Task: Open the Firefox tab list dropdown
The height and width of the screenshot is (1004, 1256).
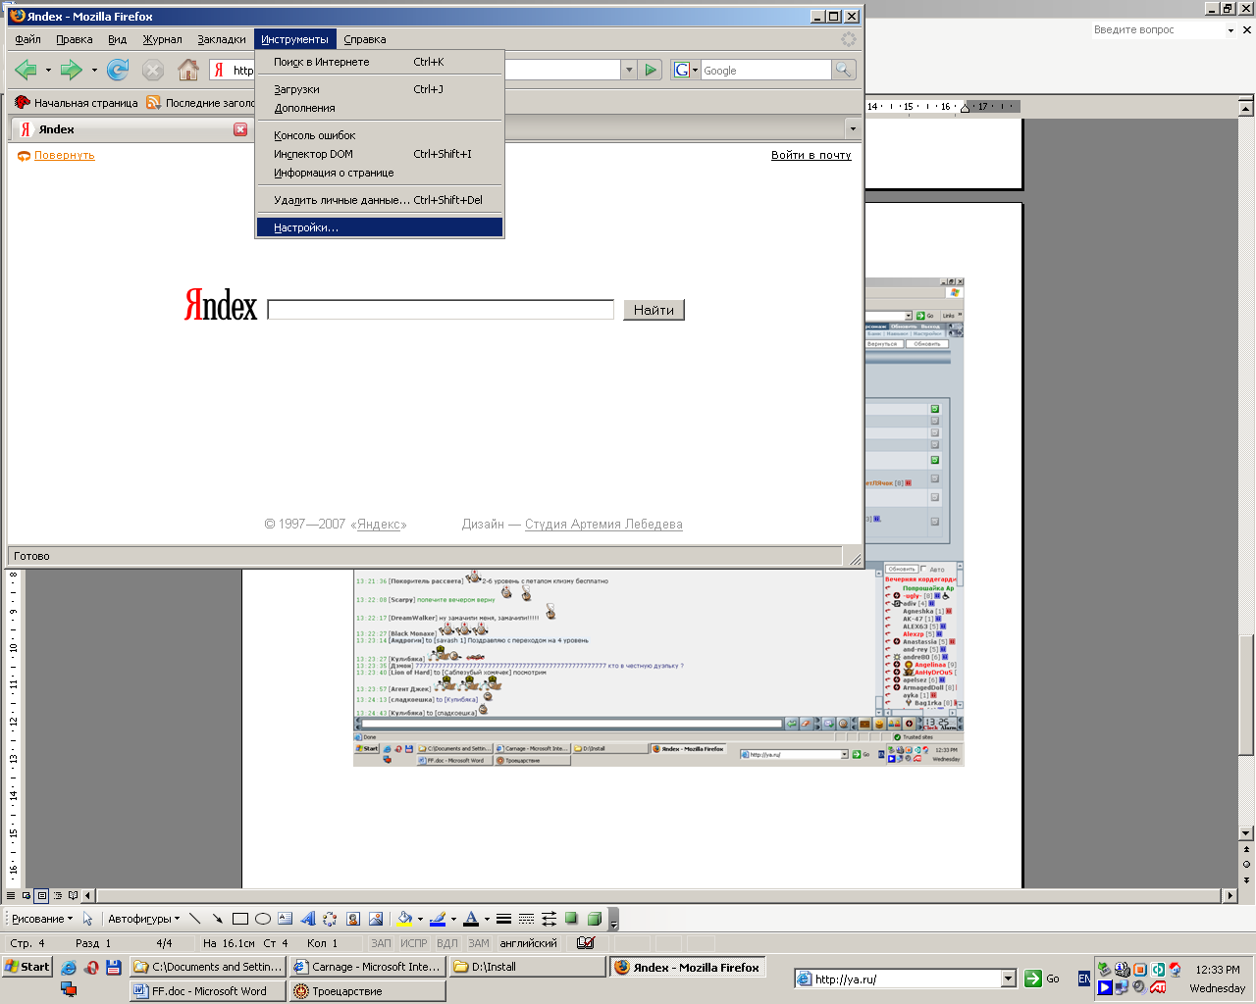Action: click(x=852, y=129)
